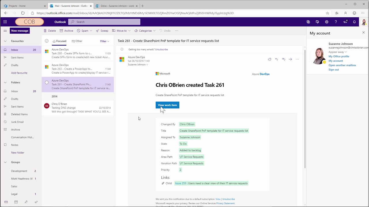
Task: Click the browser address bar
Action: pos(177,13)
